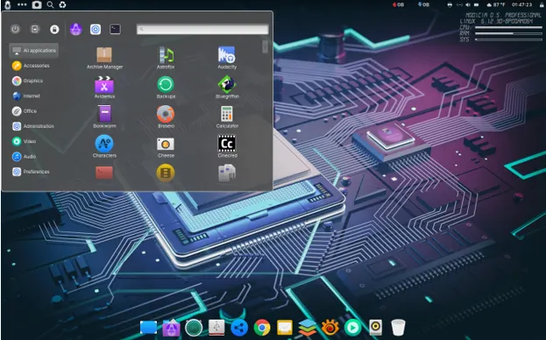Launch Astrofox

[166, 58]
